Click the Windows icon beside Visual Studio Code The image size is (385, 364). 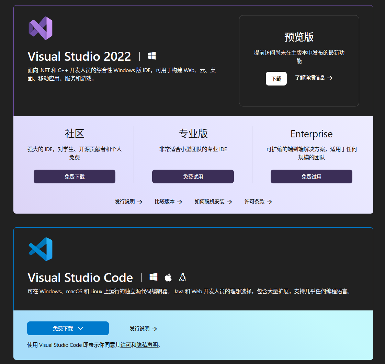[x=154, y=277]
